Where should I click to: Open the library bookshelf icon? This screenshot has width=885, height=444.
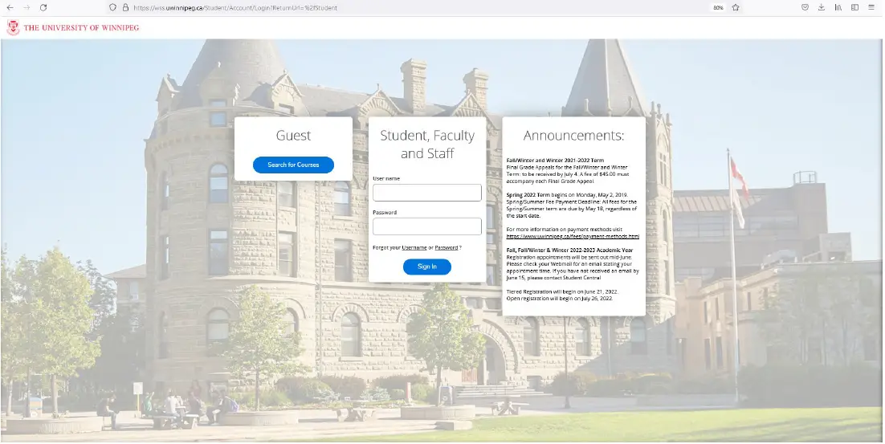[838, 7]
